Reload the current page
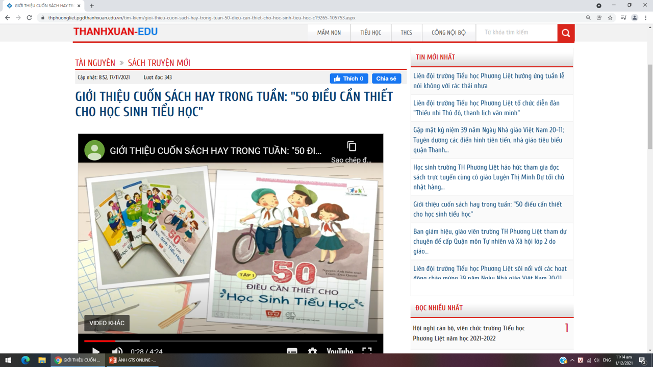Image resolution: width=653 pixels, height=367 pixels. pos(29,17)
